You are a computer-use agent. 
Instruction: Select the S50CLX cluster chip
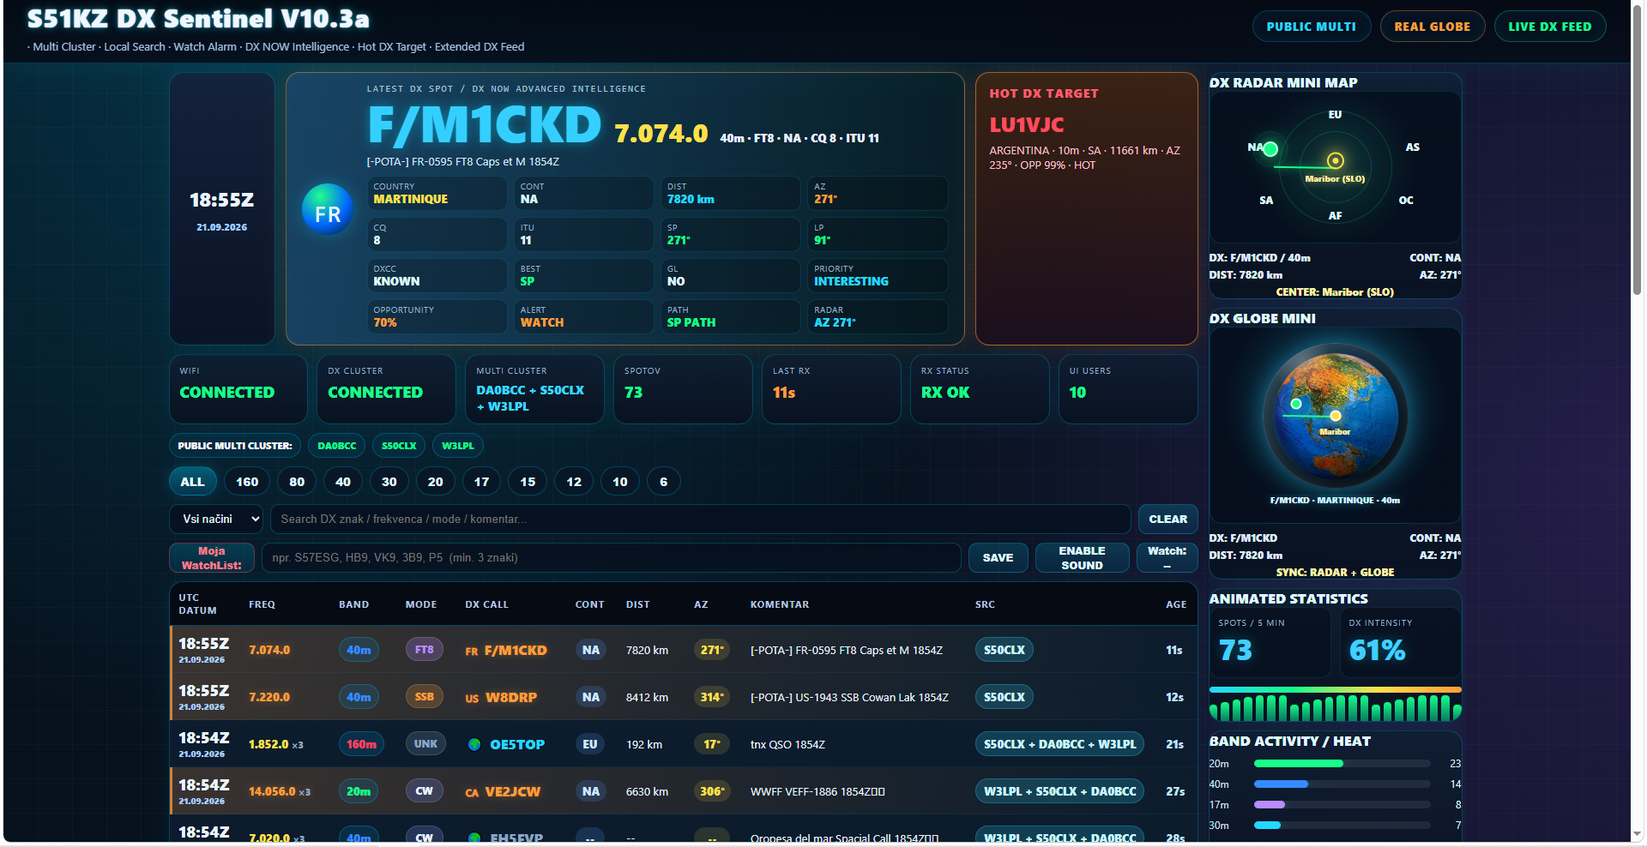399,446
